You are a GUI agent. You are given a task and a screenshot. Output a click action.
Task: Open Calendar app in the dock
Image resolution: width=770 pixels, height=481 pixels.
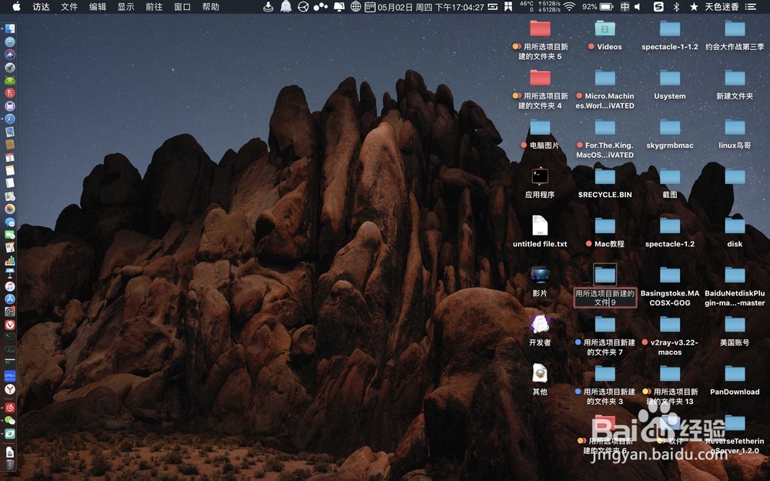pyautogui.click(x=10, y=158)
